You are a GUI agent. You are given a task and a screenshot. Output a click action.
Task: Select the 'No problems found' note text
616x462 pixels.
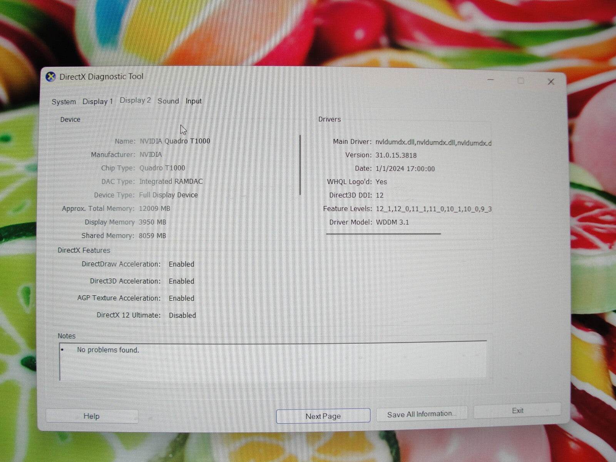click(x=108, y=350)
